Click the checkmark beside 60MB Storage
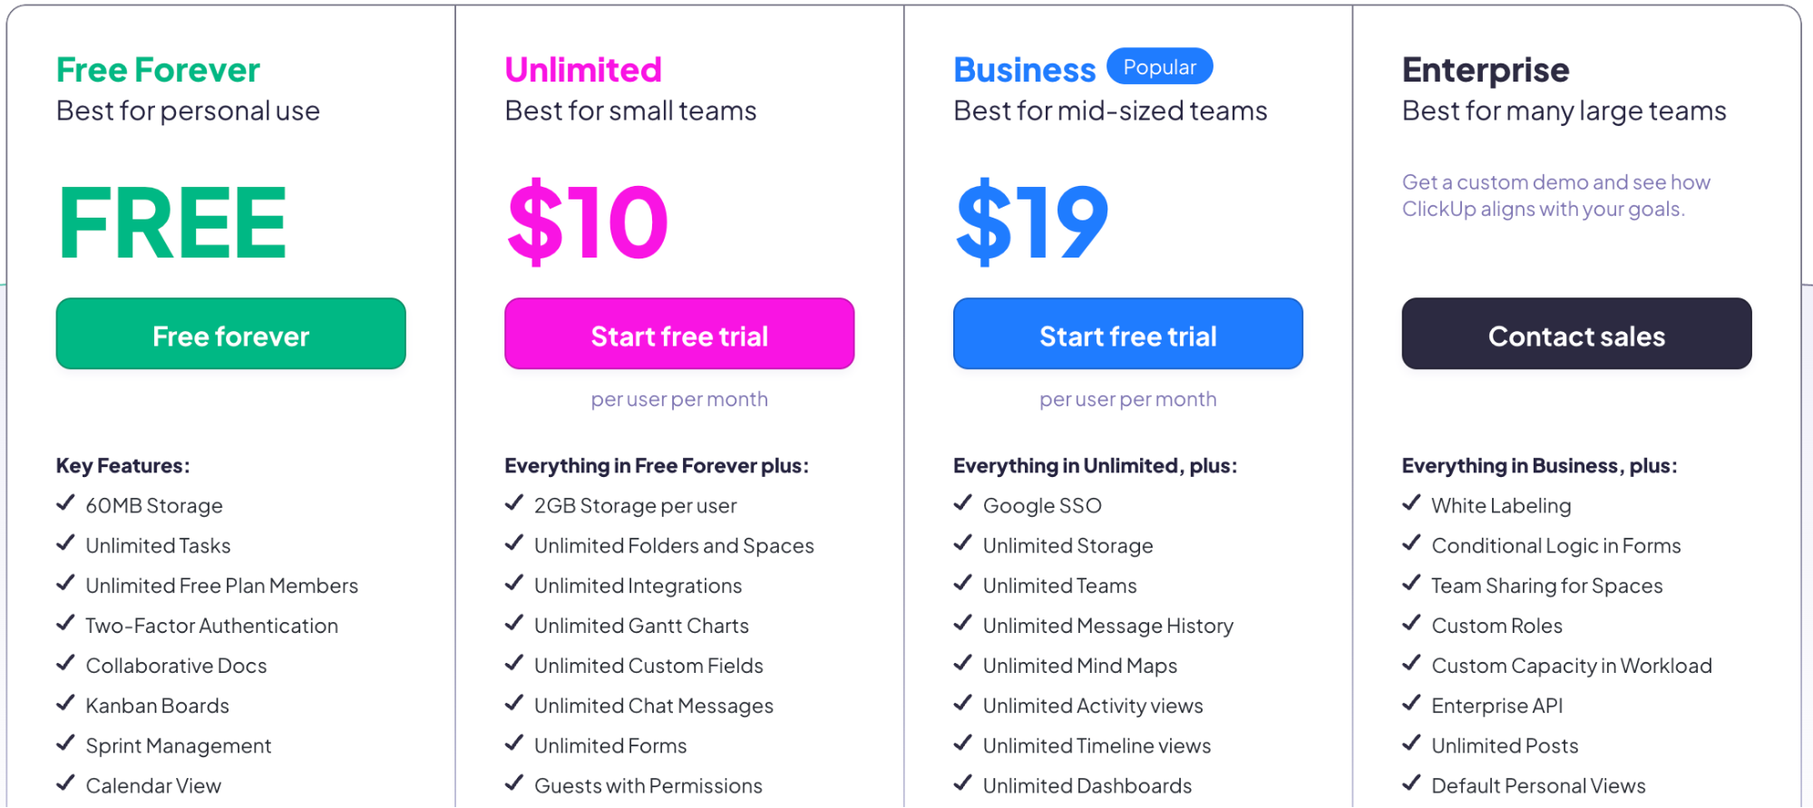This screenshot has height=808, width=1813. (64, 504)
